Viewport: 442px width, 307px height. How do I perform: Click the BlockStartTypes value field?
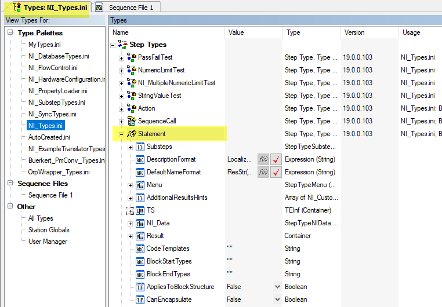(x=253, y=261)
